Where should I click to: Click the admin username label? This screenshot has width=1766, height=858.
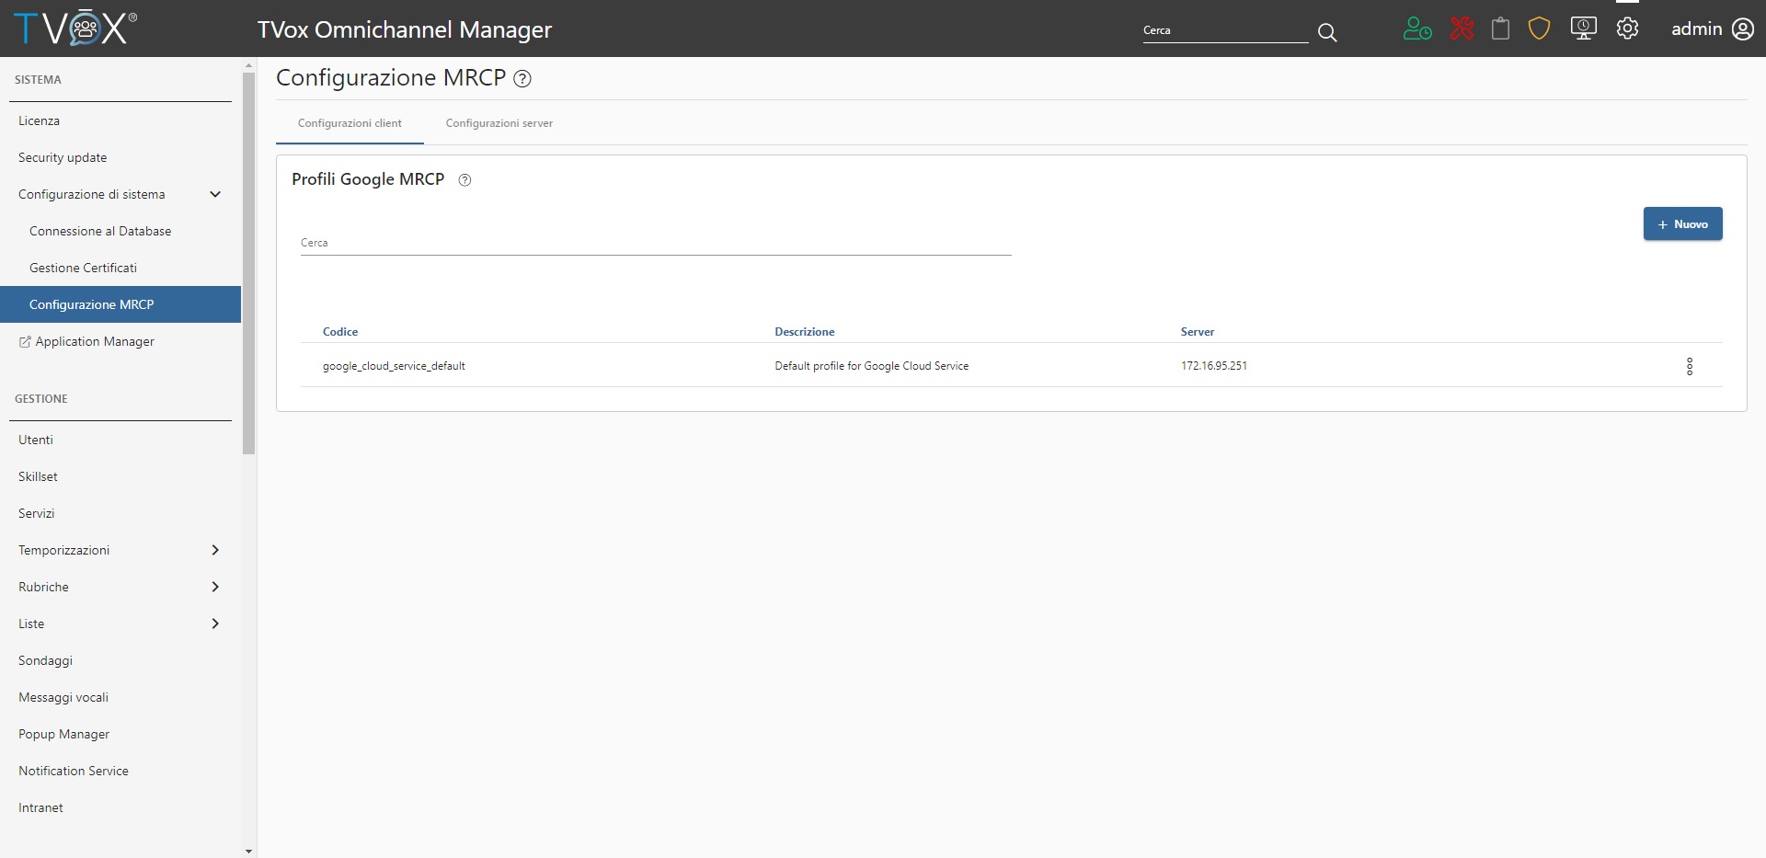pos(1696,29)
